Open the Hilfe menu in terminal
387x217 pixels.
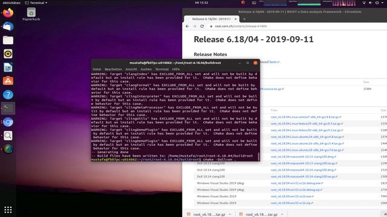176,69
